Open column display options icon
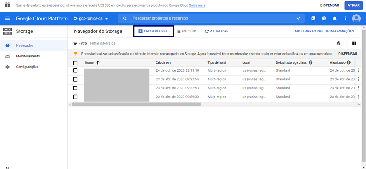 (354, 43)
